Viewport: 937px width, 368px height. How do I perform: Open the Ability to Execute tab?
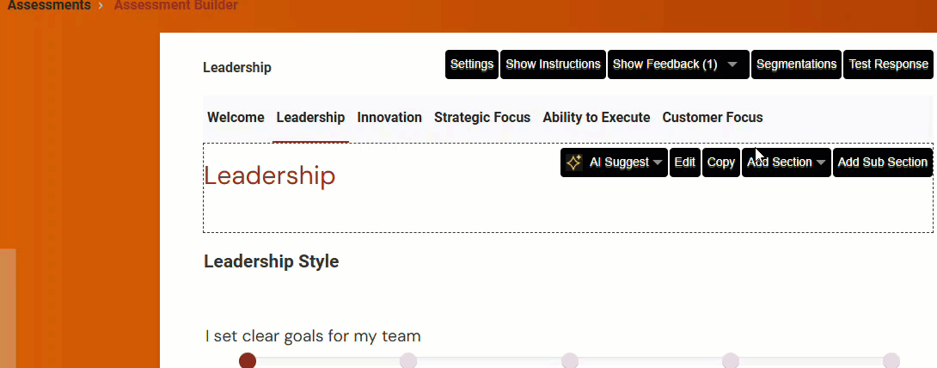[596, 118]
